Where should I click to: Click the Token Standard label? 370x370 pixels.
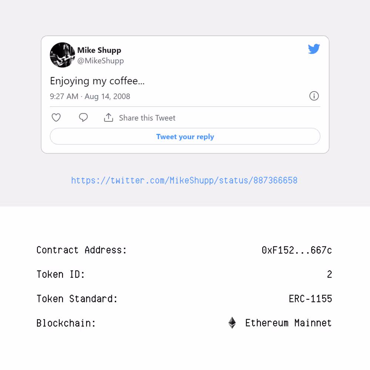point(77,299)
